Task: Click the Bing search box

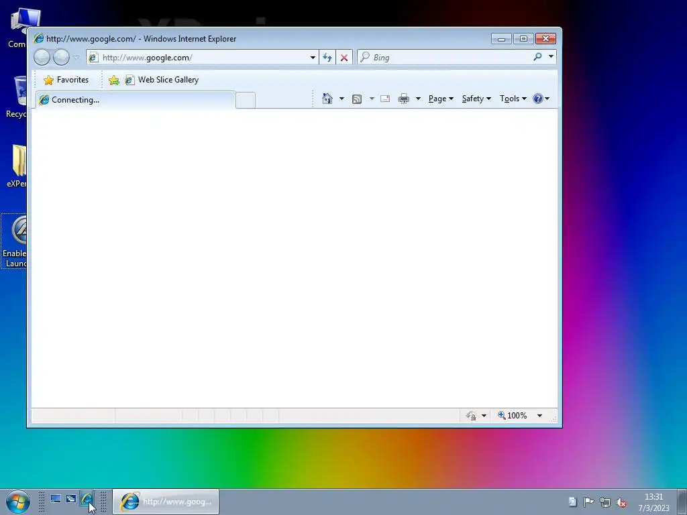Action: (444, 58)
